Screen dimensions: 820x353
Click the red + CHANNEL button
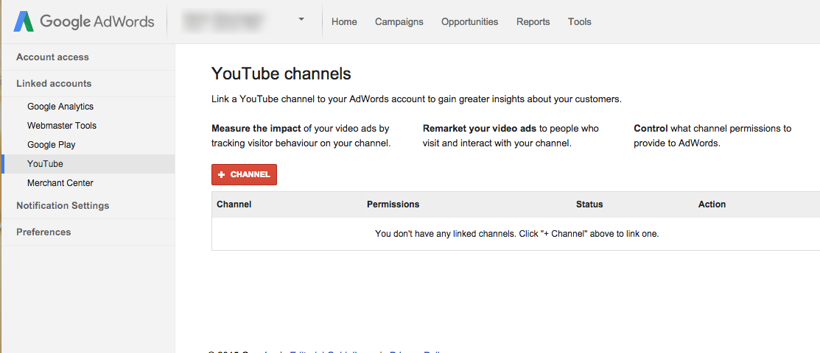[x=244, y=174]
